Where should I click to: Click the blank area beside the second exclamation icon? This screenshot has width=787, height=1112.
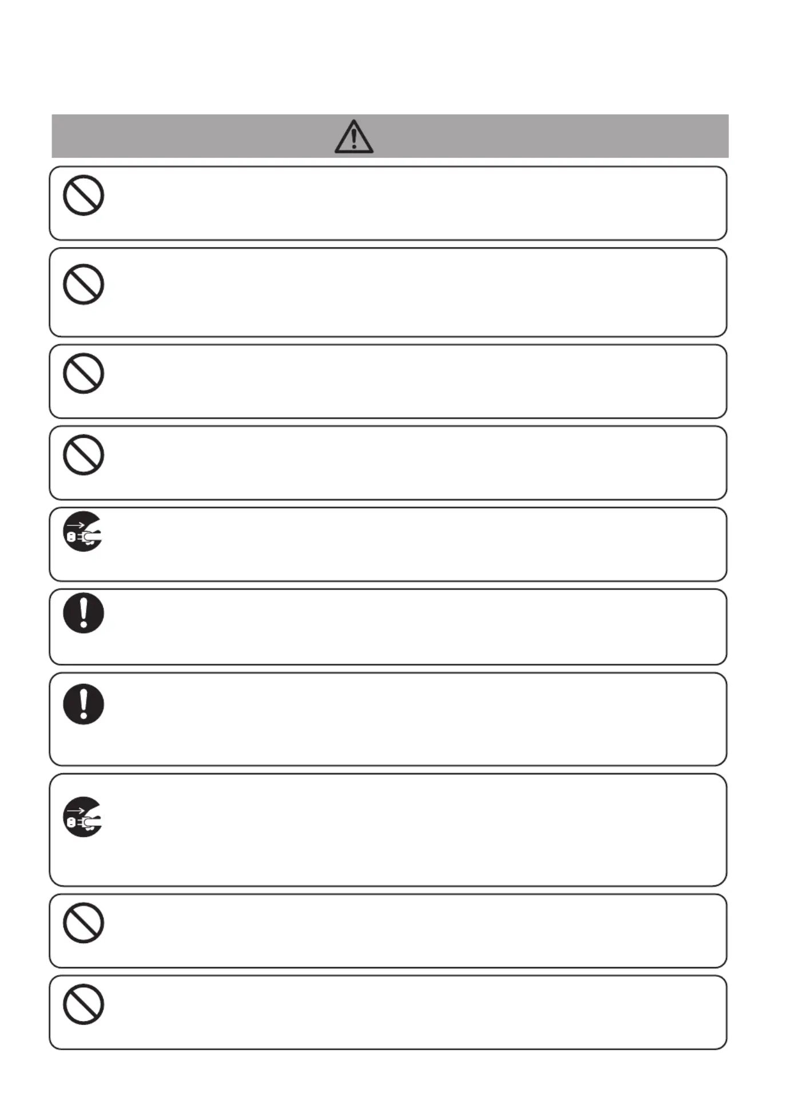[412, 719]
